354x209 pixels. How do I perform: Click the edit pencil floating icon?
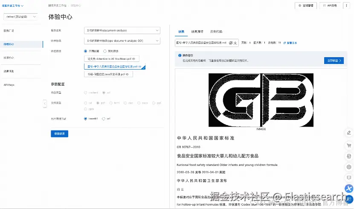[349, 133]
